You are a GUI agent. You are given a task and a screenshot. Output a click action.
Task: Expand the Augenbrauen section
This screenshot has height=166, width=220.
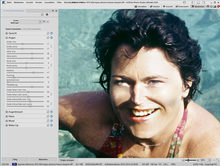tap(7, 112)
